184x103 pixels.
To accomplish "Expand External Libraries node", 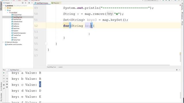I will point(3,42).
